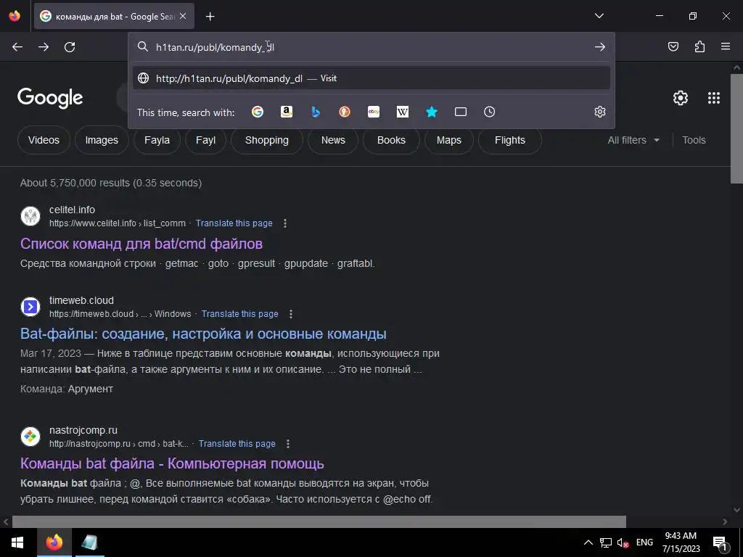
Task: Open Bat-файлы: создание, настройка result
Action: 203,334
